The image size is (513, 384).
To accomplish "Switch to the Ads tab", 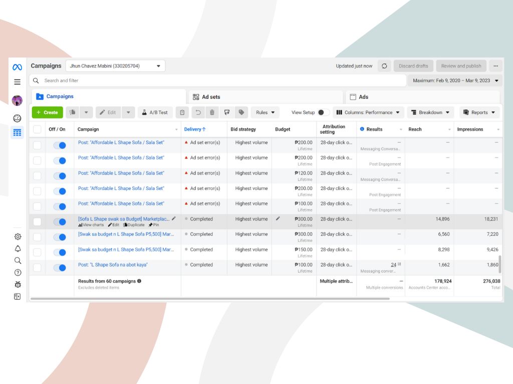I will pyautogui.click(x=423, y=96).
